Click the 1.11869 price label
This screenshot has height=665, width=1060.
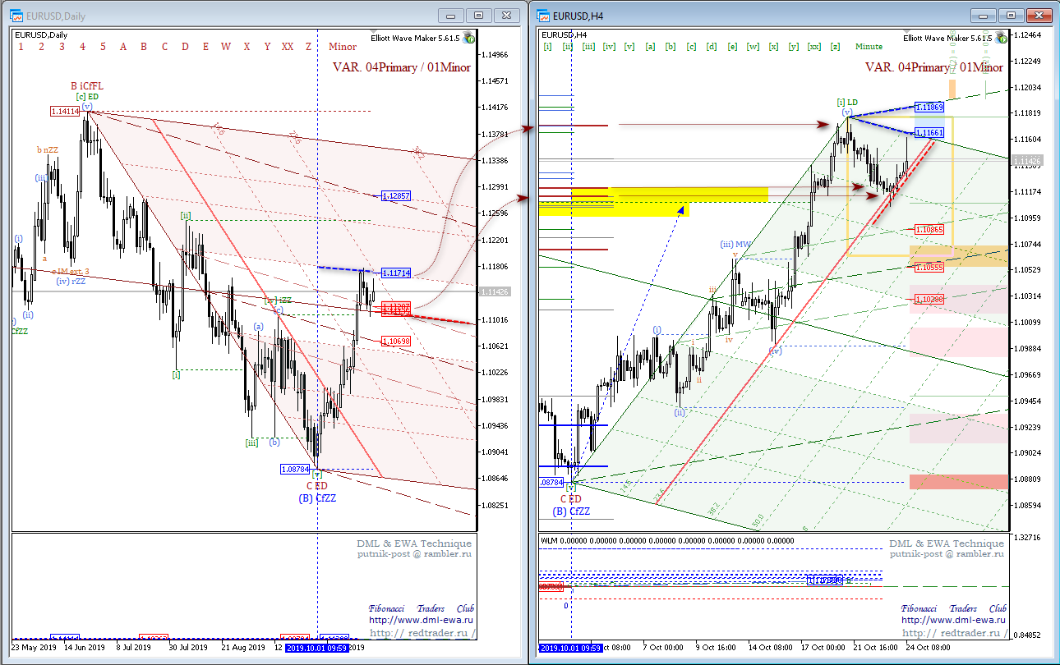click(x=929, y=108)
